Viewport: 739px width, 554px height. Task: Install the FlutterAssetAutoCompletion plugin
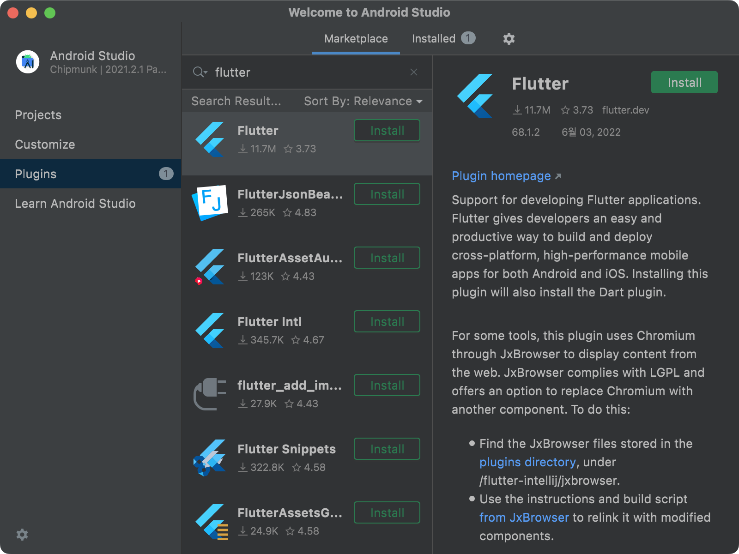pyautogui.click(x=387, y=258)
